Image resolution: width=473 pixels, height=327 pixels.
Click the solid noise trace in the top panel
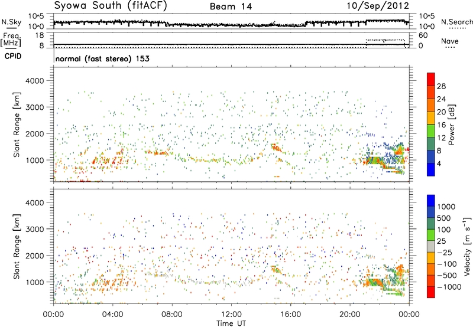(x=231, y=24)
